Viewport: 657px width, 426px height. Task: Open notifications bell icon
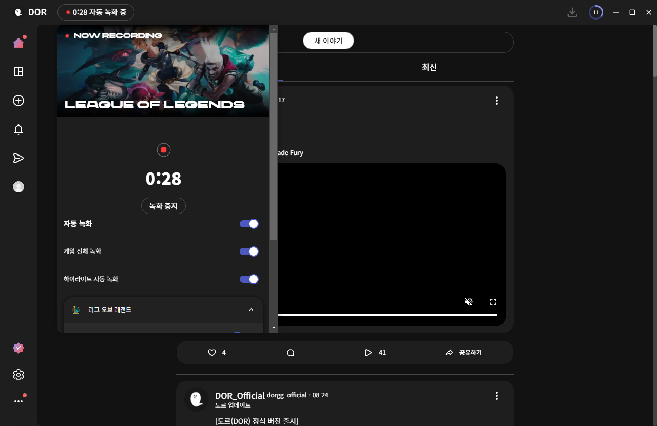pos(18,129)
